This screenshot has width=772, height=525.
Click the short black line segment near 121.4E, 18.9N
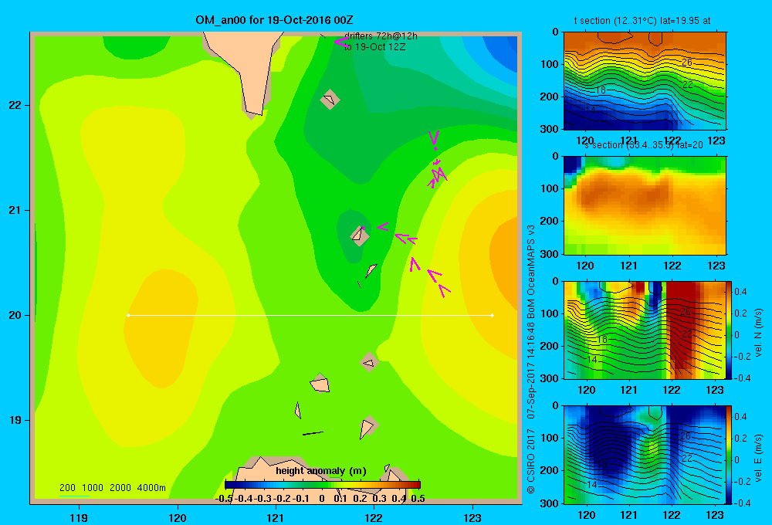313,433
